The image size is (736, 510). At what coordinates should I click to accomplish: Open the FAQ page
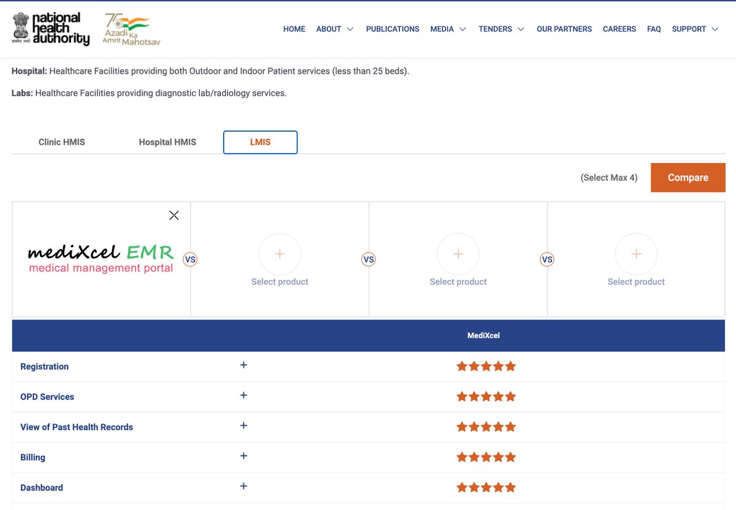tap(654, 29)
